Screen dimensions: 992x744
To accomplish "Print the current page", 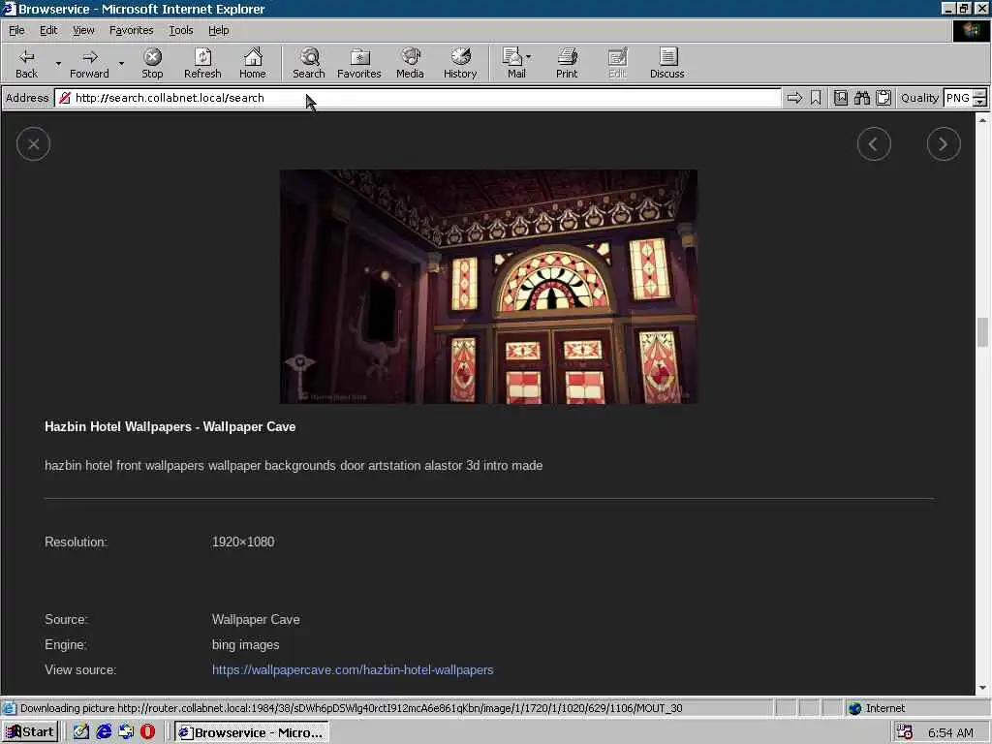I will coord(567,63).
